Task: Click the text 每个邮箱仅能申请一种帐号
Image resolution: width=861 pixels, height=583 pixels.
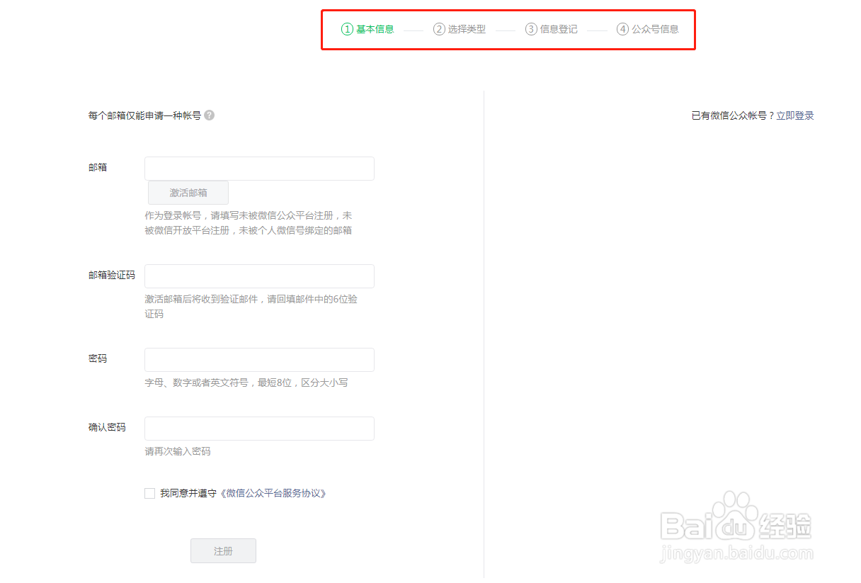Action: (144, 115)
